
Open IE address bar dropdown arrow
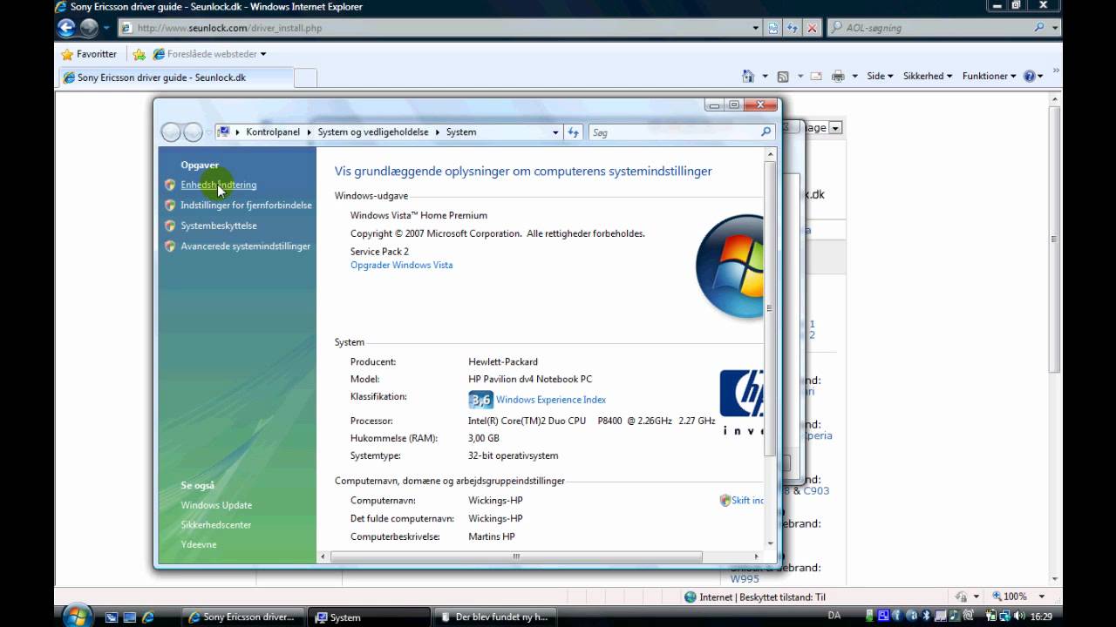(x=756, y=28)
